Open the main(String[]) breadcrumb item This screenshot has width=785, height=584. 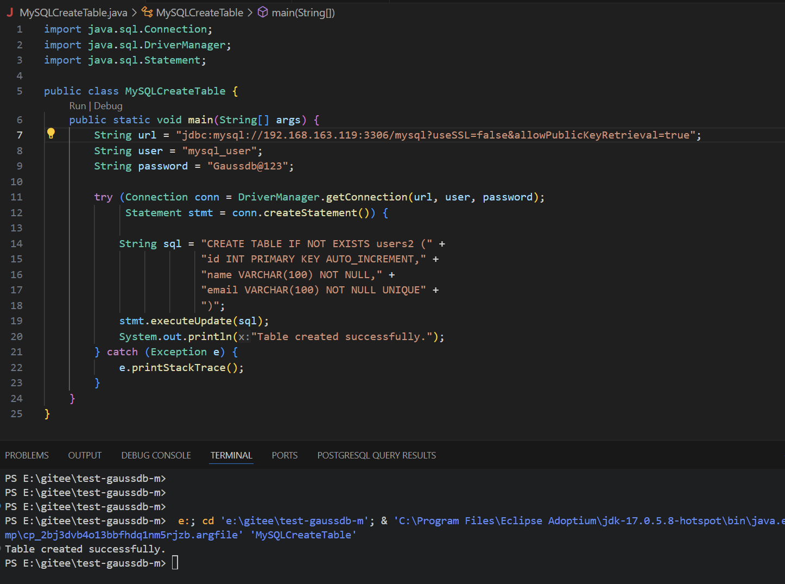point(303,12)
